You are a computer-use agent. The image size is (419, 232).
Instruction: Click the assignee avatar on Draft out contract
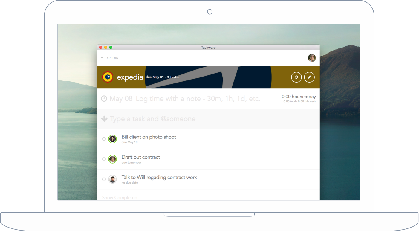(113, 159)
